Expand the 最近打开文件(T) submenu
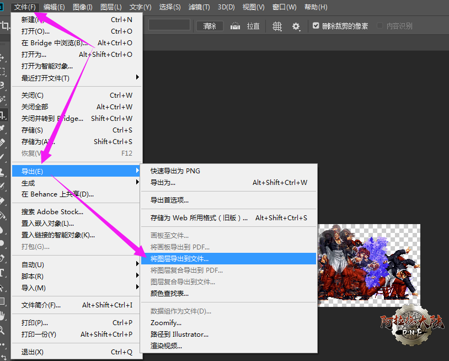 77,78
